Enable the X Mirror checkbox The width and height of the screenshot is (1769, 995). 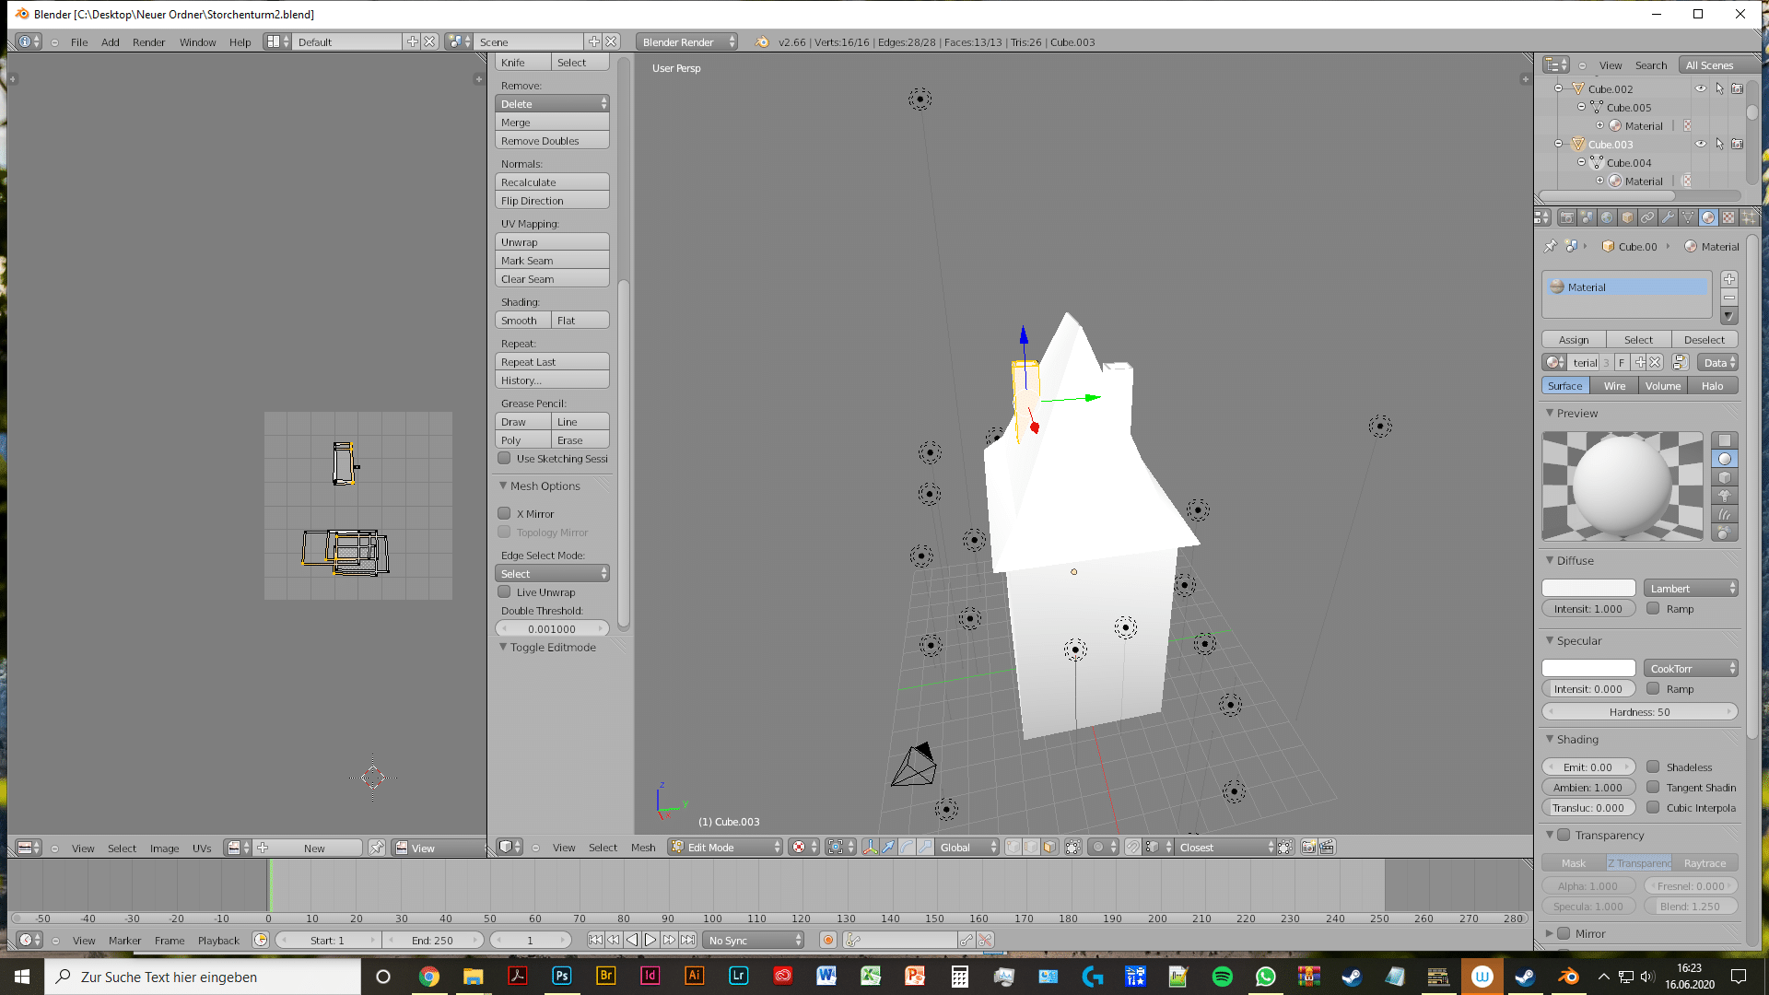pos(504,513)
